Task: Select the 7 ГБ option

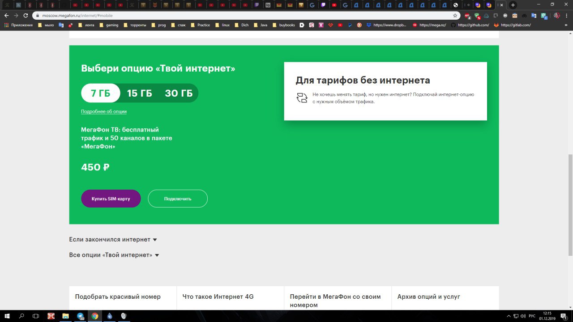Action: 101,93
